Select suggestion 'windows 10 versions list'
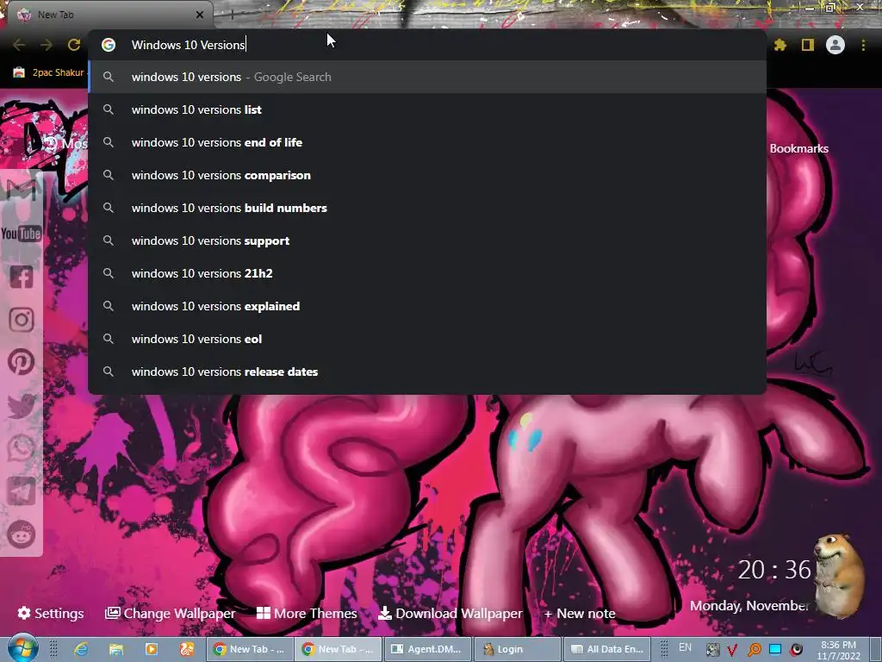 click(x=427, y=109)
